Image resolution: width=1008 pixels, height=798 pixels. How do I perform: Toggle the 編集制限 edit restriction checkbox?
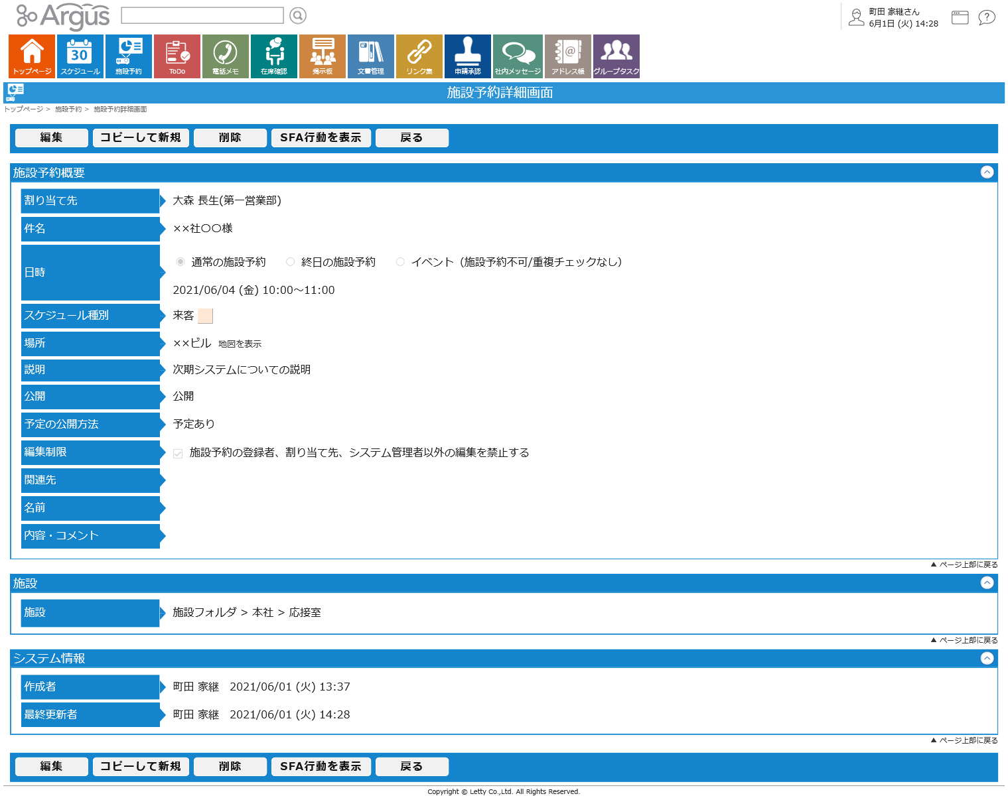(178, 454)
